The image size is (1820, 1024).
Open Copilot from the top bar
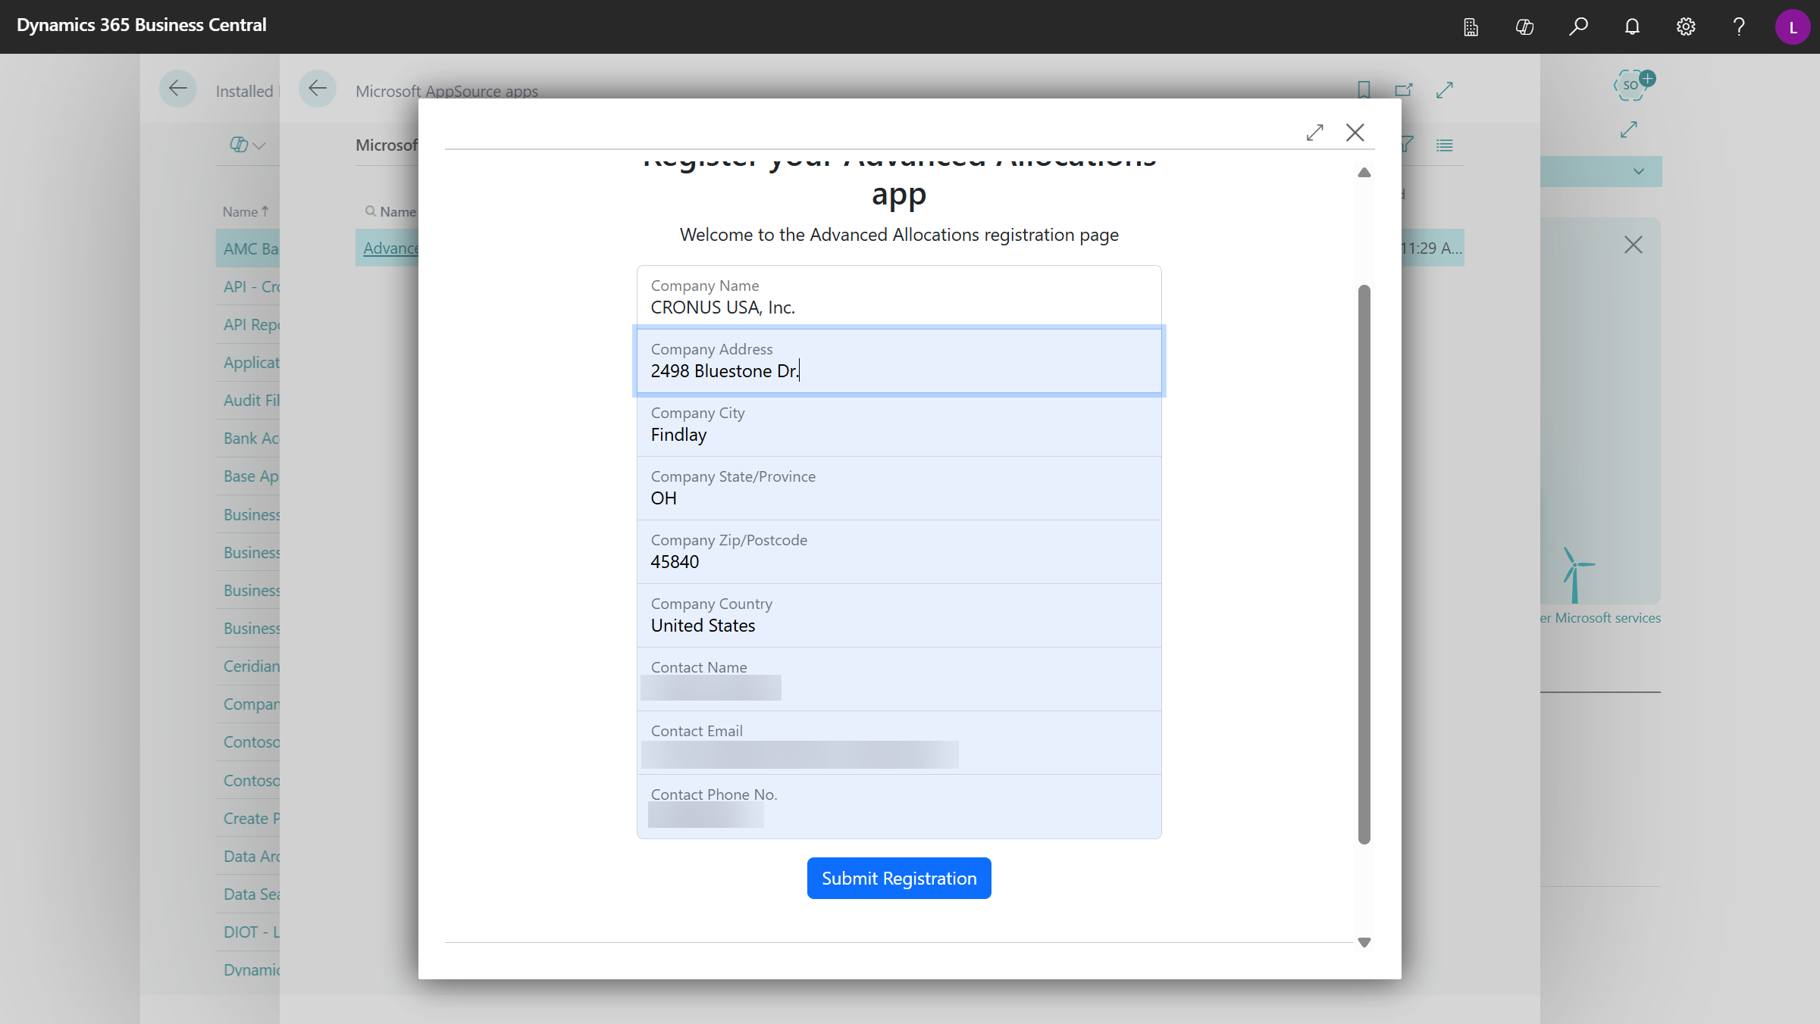point(1524,27)
